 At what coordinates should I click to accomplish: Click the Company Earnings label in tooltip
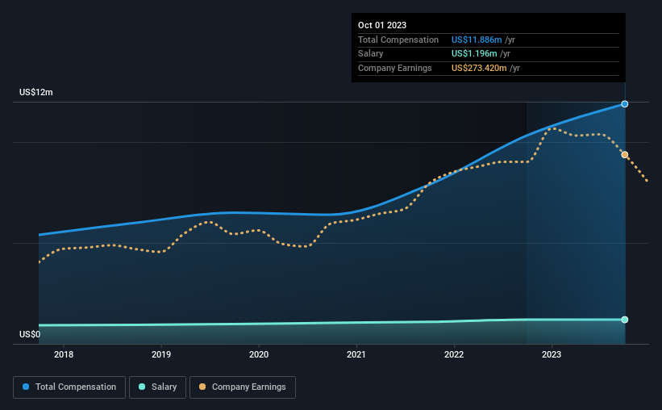395,68
